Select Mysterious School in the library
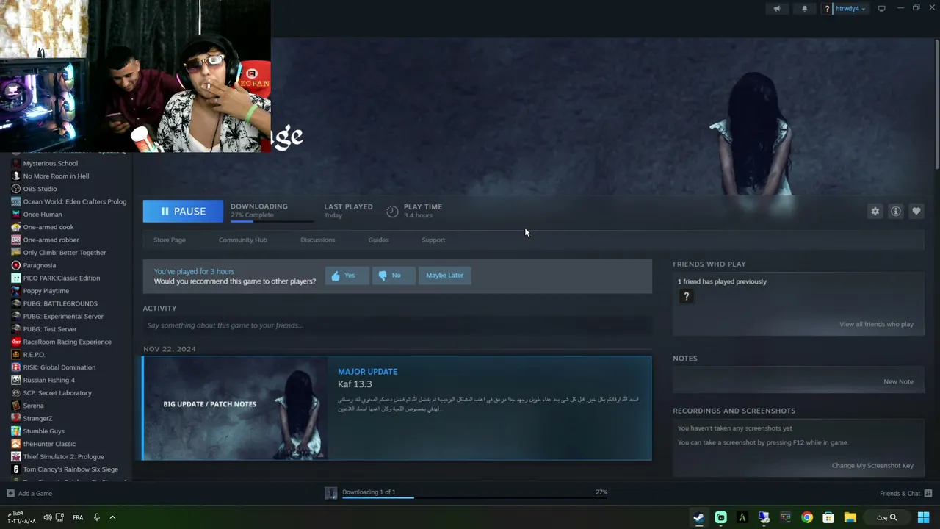Viewport: 940px width, 529px height. tap(50, 163)
